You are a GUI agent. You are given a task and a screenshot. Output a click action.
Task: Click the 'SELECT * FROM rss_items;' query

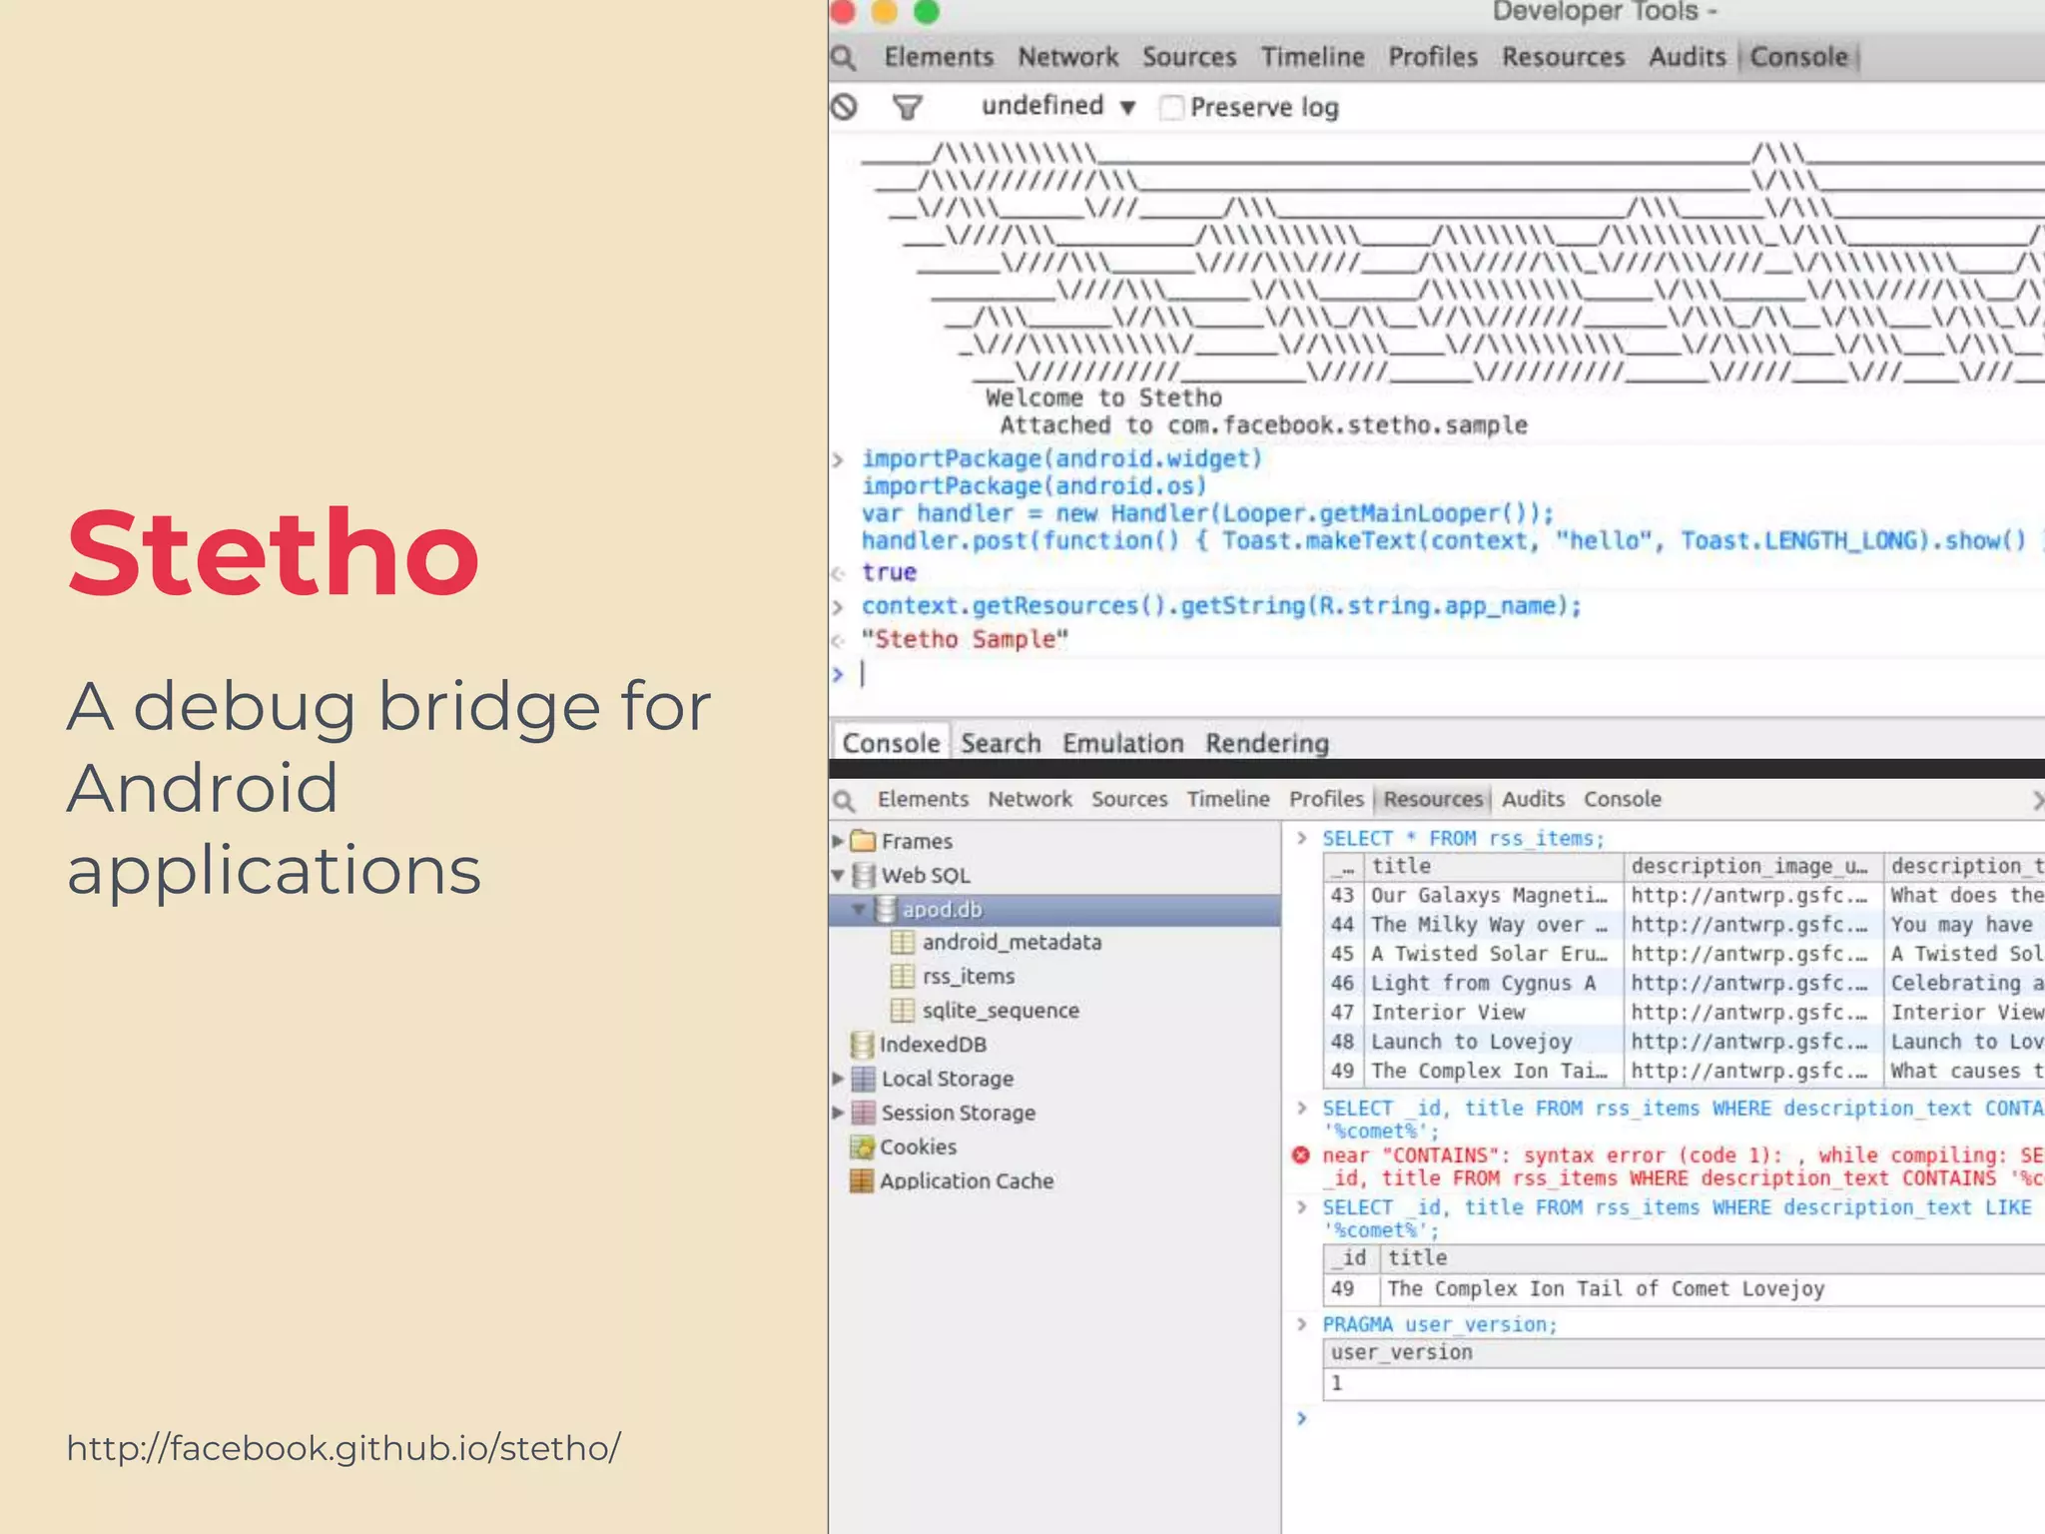[1463, 839]
